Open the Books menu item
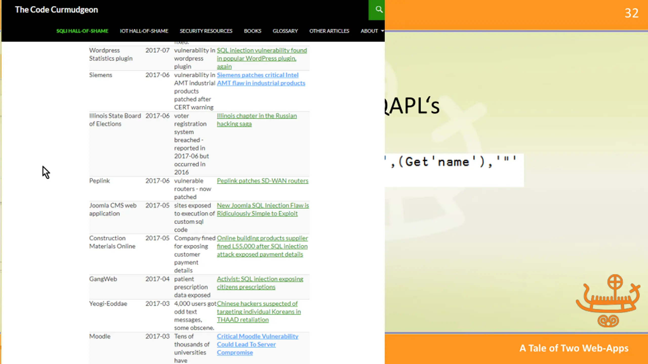648x364 pixels. click(252, 31)
